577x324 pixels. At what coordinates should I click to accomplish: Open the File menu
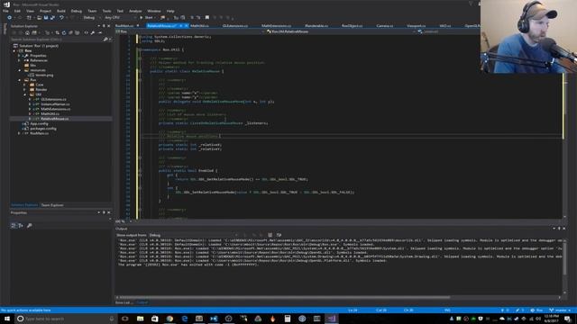pos(5,11)
